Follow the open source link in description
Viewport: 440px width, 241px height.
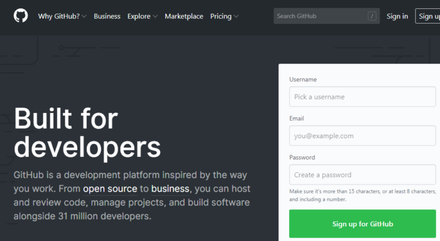110,189
